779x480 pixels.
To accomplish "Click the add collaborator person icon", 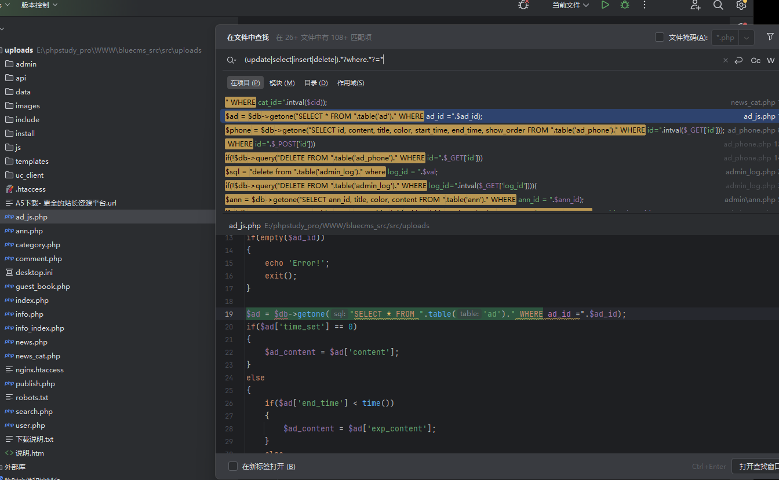I will coord(696,5).
